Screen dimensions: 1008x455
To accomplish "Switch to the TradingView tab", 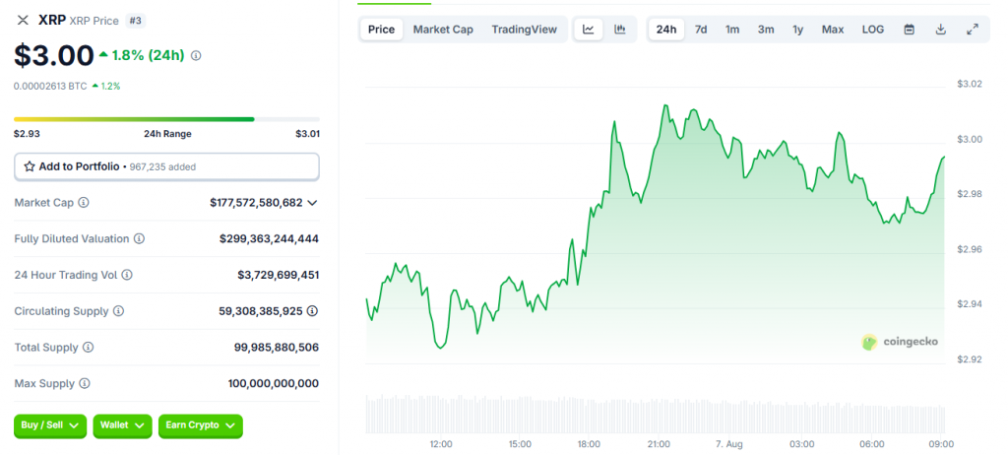I will 524,30.
